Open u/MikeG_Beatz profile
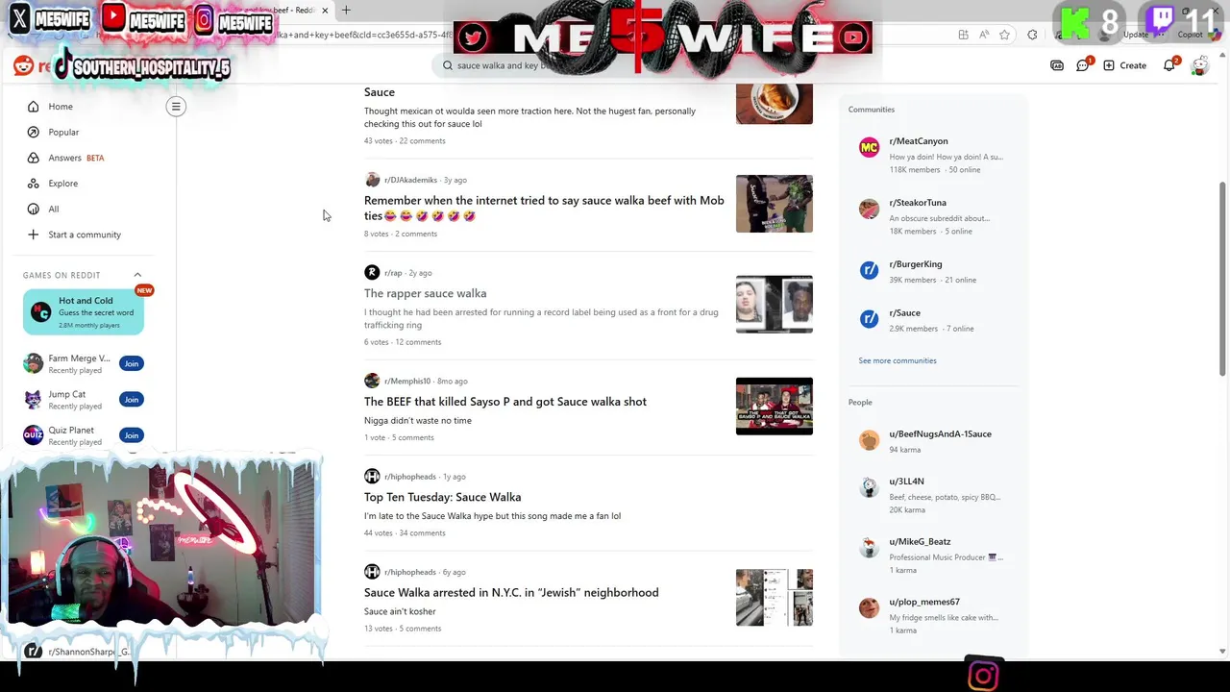 pos(920,542)
